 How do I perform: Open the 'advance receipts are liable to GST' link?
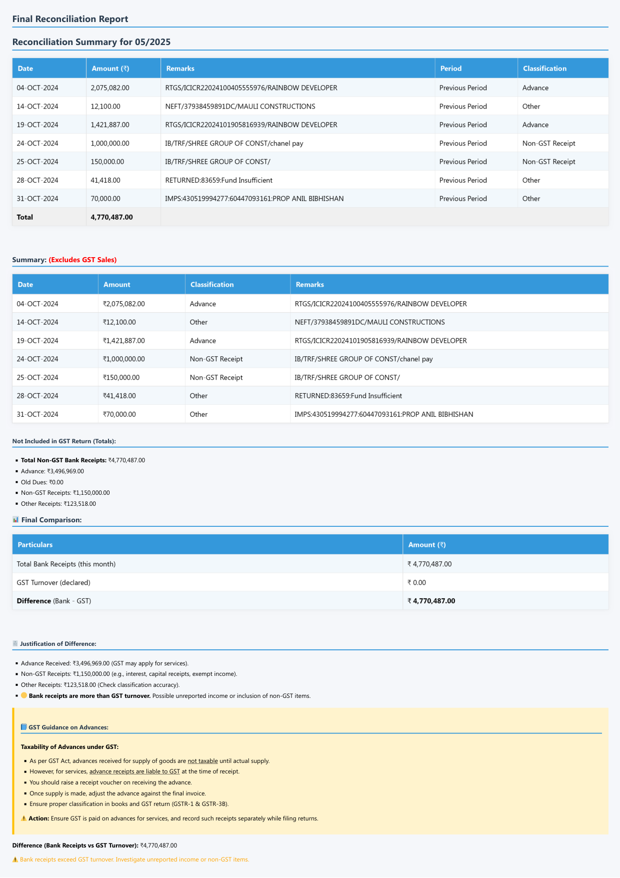pos(134,771)
